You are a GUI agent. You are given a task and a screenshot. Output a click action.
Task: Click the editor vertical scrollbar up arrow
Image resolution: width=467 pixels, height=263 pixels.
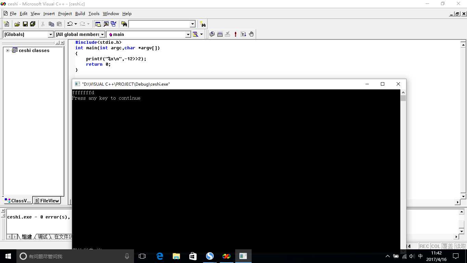[x=464, y=44]
